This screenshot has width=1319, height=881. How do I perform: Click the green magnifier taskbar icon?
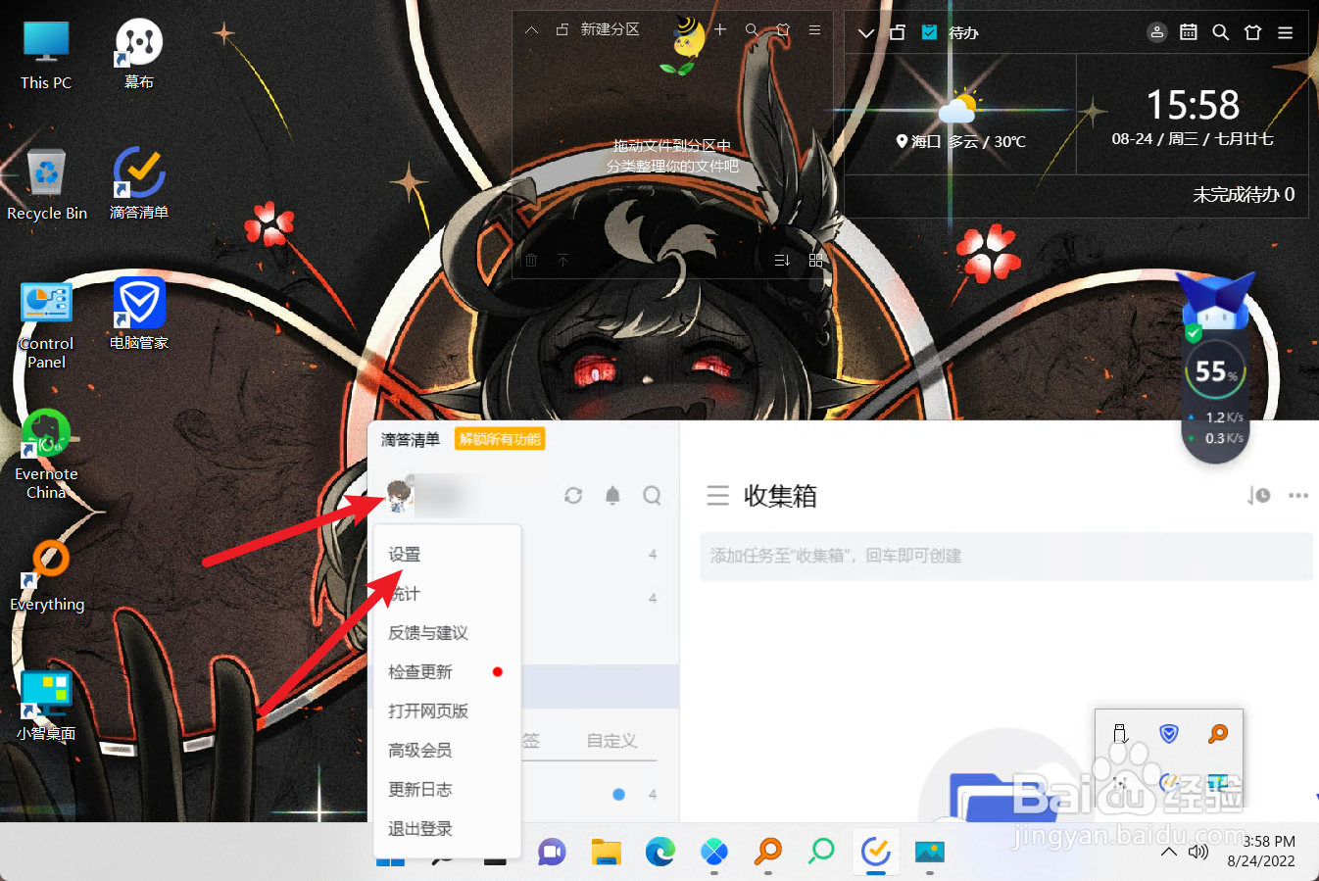pos(821,852)
